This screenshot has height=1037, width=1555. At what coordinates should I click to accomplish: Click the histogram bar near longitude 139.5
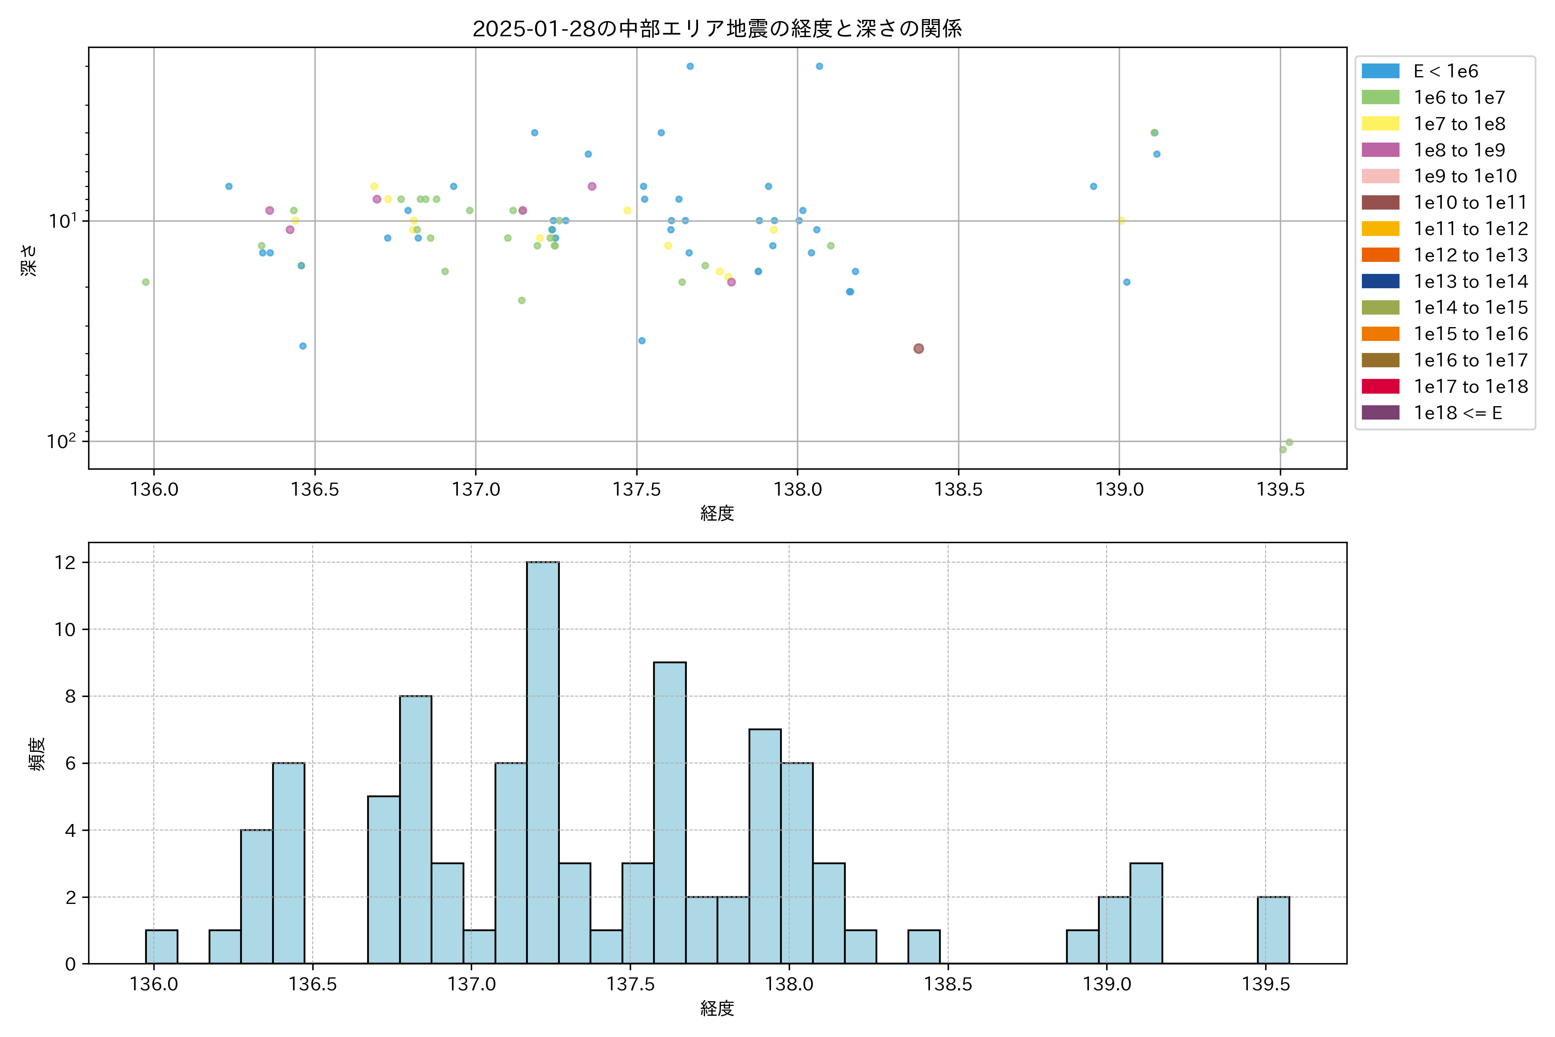pos(1273,930)
